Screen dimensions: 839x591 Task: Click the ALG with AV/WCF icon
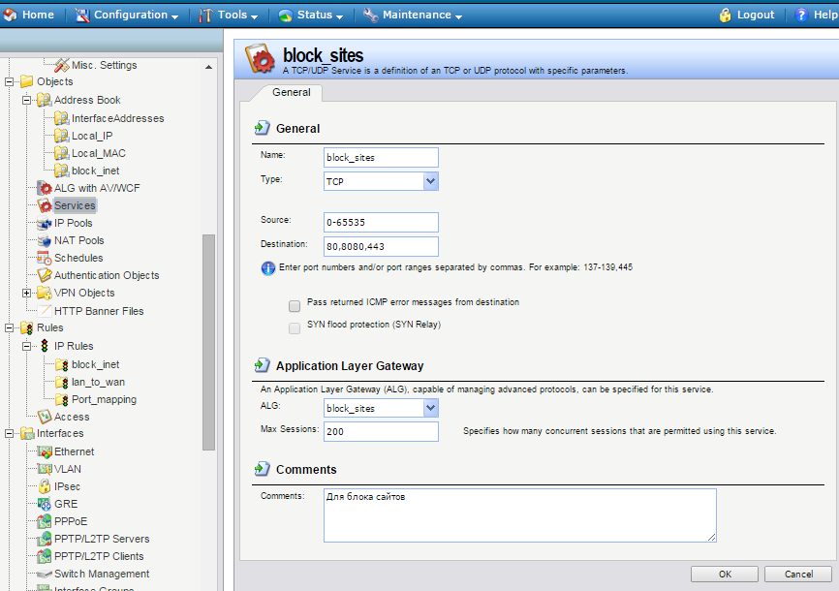(45, 188)
